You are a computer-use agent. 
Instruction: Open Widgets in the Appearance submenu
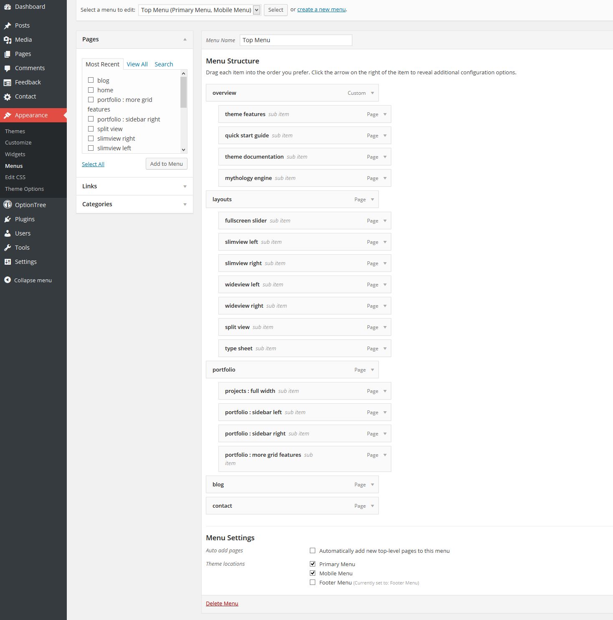click(x=15, y=154)
